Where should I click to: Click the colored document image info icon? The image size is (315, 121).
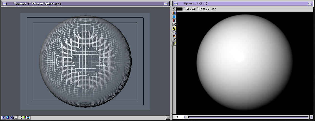174,20
